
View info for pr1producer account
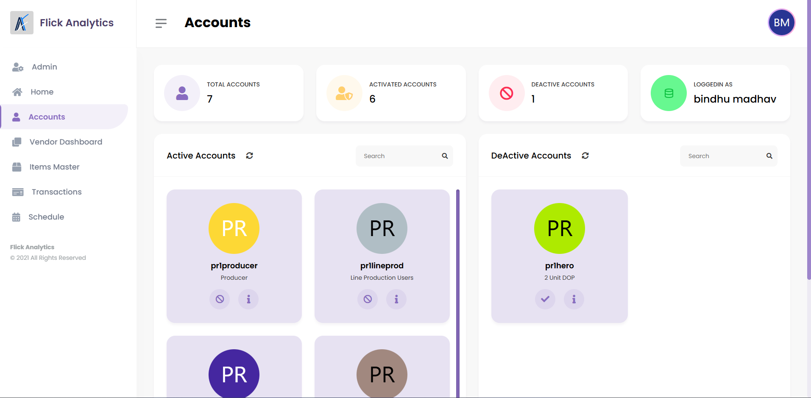pos(248,299)
